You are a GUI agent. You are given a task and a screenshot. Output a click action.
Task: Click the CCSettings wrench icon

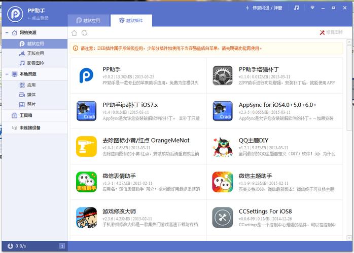(223, 218)
